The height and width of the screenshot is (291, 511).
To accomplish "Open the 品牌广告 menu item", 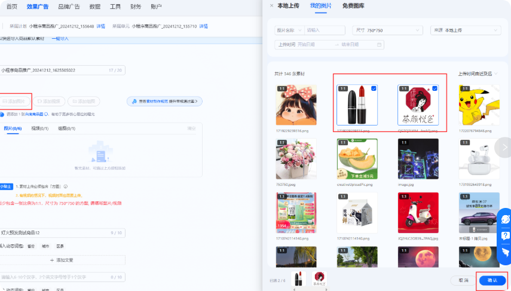I will point(69,7).
